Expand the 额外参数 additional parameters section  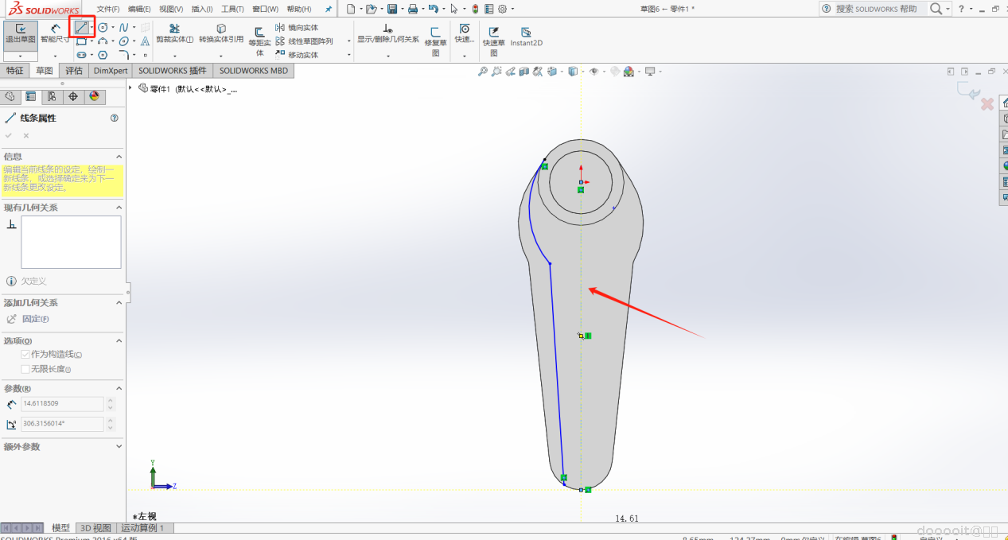119,447
